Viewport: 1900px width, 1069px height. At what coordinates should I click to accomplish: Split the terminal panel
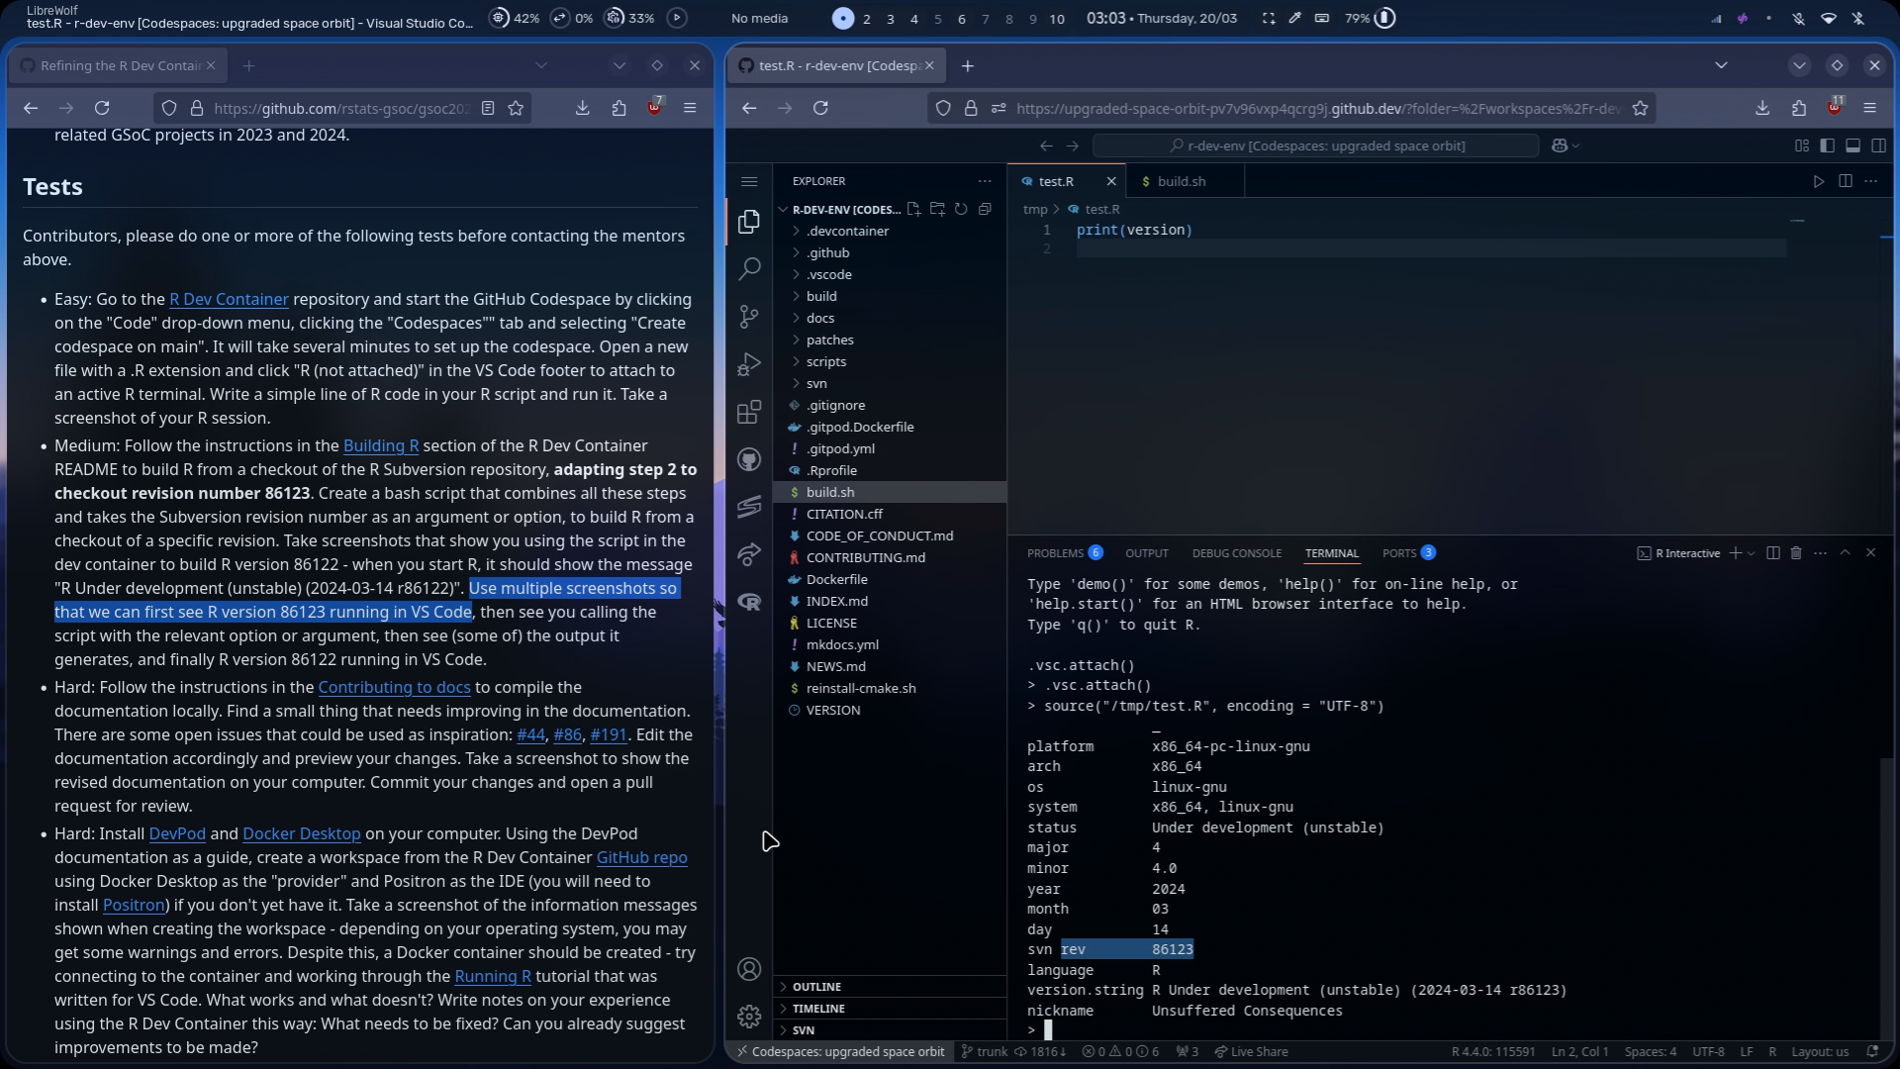1772,553
